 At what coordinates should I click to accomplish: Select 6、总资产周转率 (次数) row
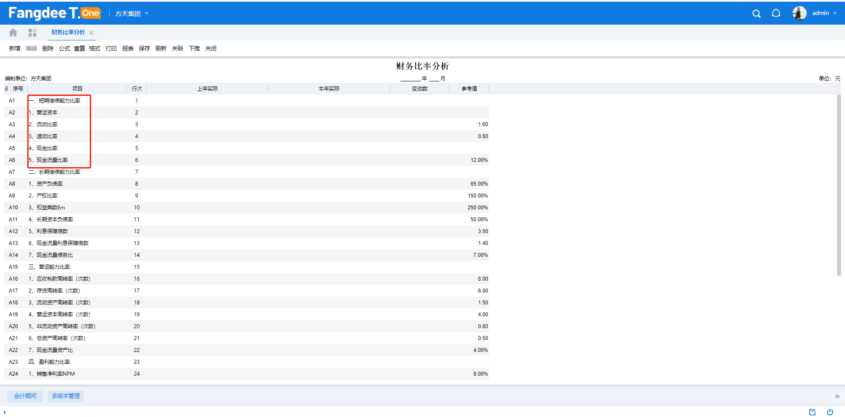point(246,338)
